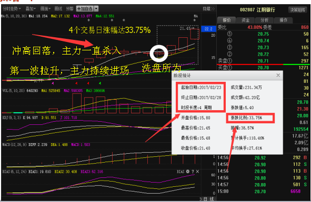The height and width of the screenshot is (202, 311).
Task: Close the BIAS indicator panel
Action: click(197, 172)
